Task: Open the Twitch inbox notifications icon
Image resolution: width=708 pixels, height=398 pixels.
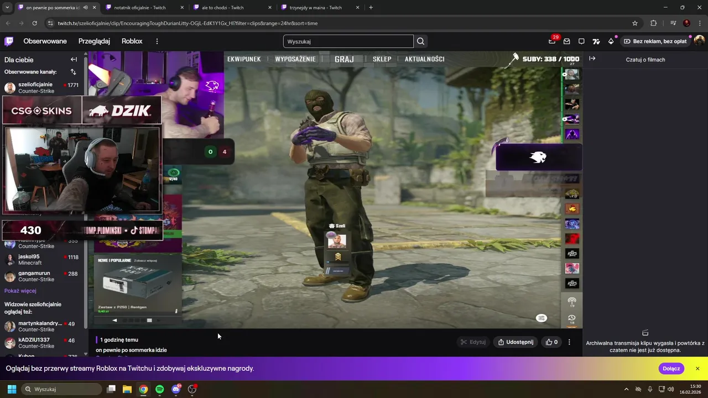Action: (x=566, y=41)
